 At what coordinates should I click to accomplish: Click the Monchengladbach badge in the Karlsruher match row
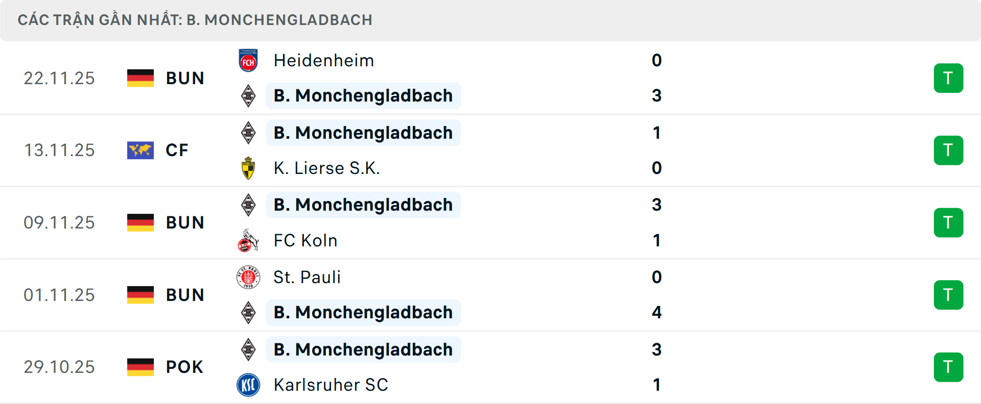pyautogui.click(x=248, y=349)
